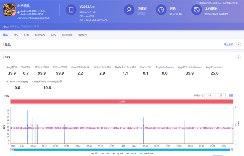Click help icon next to Drop(FPS)[/h]
This screenshot has width=244, height=156.
[88, 67]
